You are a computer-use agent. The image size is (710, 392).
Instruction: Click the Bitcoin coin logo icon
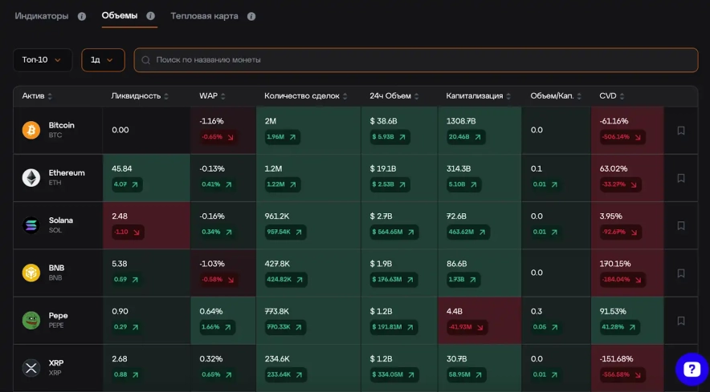(x=31, y=130)
